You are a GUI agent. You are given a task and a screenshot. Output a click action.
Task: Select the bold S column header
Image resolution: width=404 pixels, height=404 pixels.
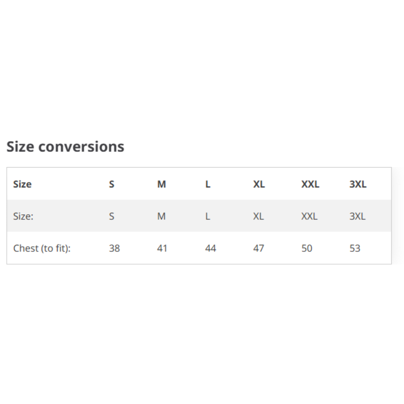click(111, 184)
